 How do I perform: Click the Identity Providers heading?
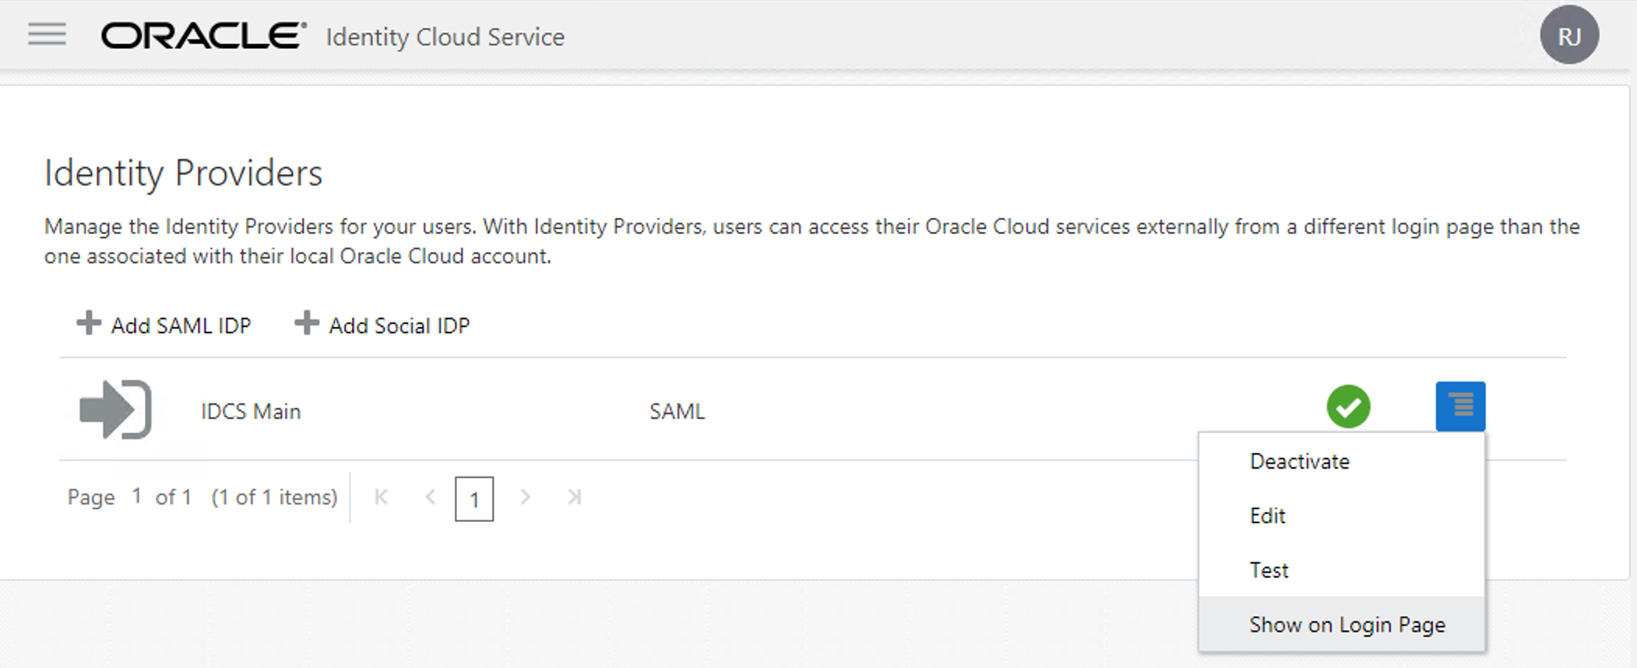(183, 173)
